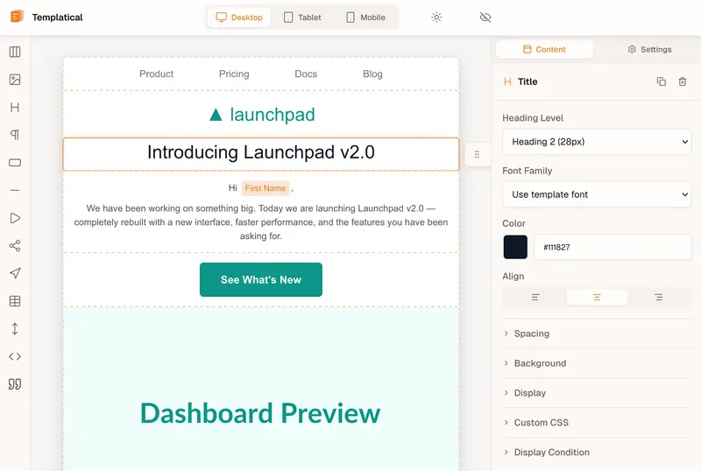Viewport: 701px width, 471px height.
Task: Add a table block
Action: click(15, 301)
